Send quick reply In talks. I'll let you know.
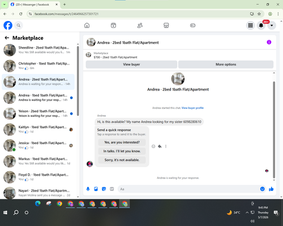 pos(122,151)
